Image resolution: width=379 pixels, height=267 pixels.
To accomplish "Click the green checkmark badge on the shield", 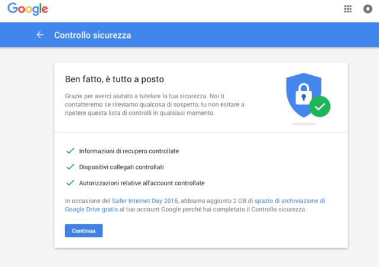I will pos(320,107).
